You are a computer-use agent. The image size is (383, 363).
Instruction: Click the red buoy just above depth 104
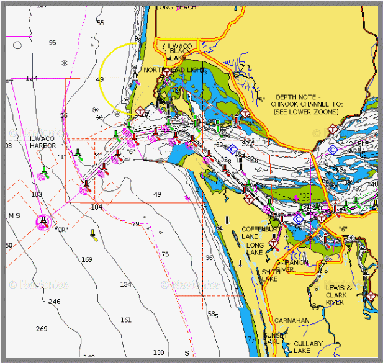click(x=86, y=186)
